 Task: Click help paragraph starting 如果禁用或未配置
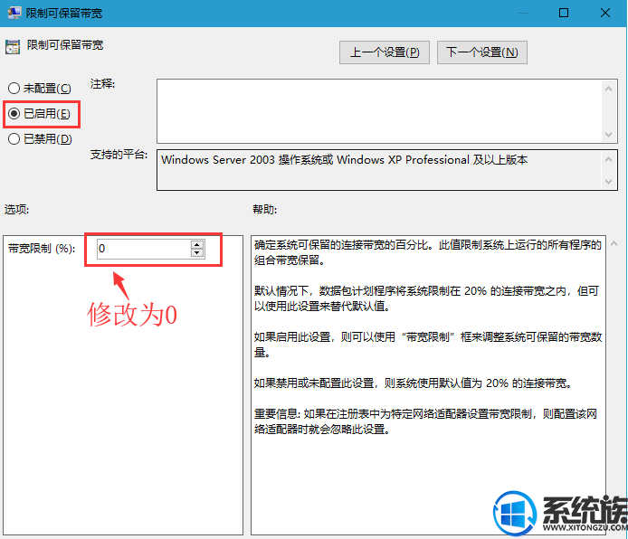pyautogui.click(x=413, y=383)
